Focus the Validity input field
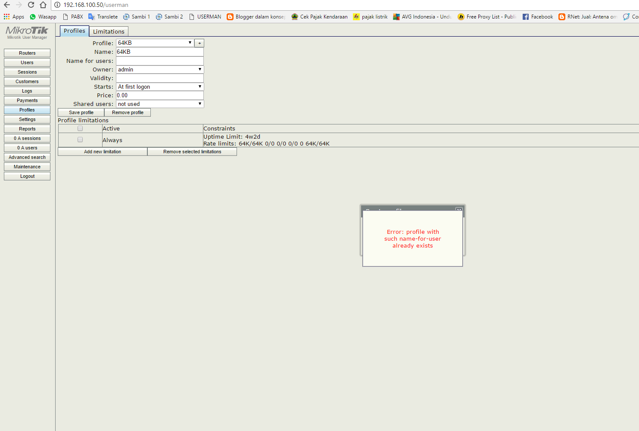Viewport: 639px width, 431px height. point(160,78)
